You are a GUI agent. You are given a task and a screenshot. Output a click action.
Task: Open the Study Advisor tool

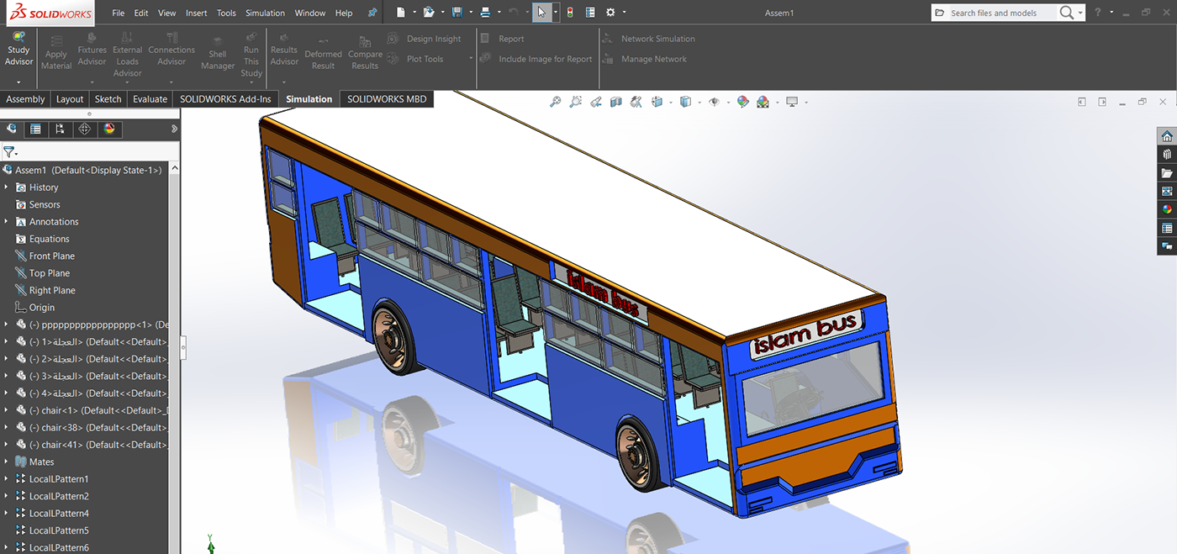coord(18,50)
